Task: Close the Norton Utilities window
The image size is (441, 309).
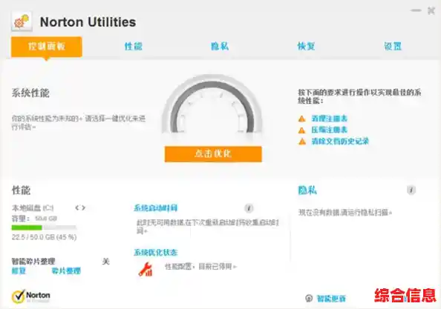Action: (431, 10)
